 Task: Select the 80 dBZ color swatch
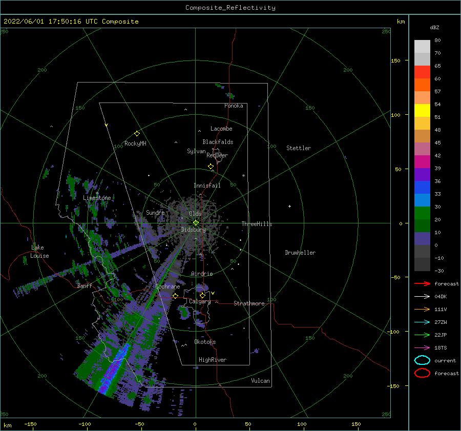click(422, 47)
